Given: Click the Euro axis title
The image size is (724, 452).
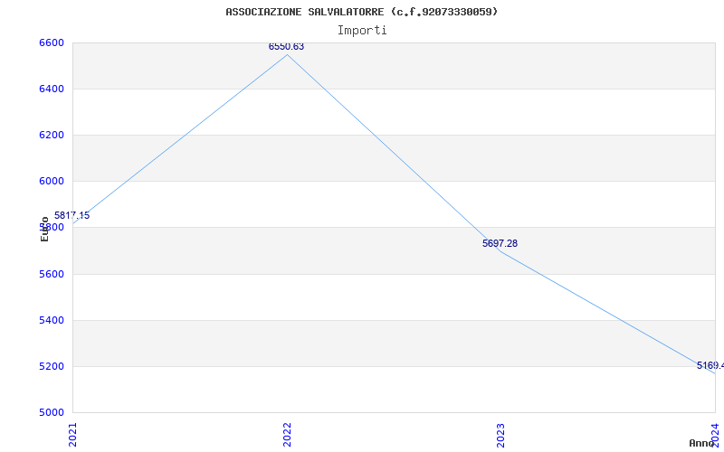Looking at the screenshot, I should point(44,230).
